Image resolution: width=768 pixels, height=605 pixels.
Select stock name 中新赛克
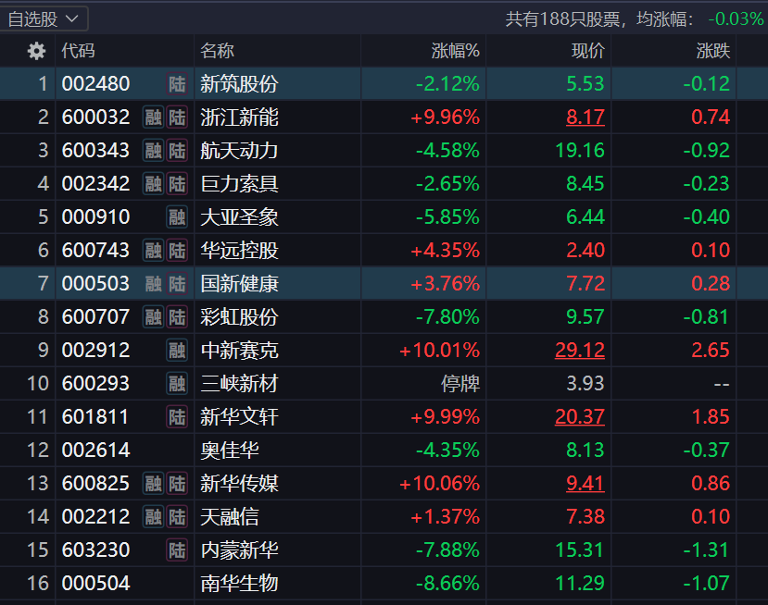[239, 351]
